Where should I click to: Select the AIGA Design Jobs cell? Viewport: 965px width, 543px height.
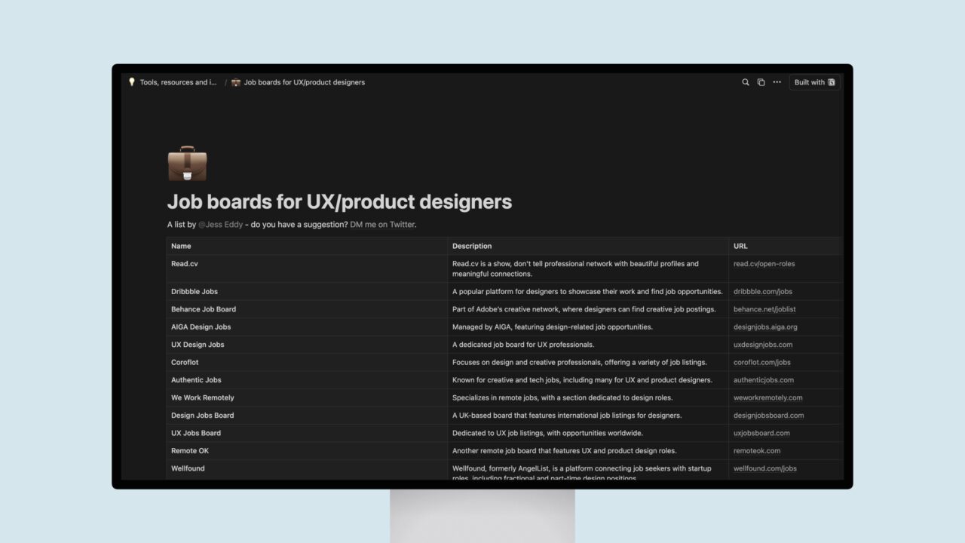[307, 327]
